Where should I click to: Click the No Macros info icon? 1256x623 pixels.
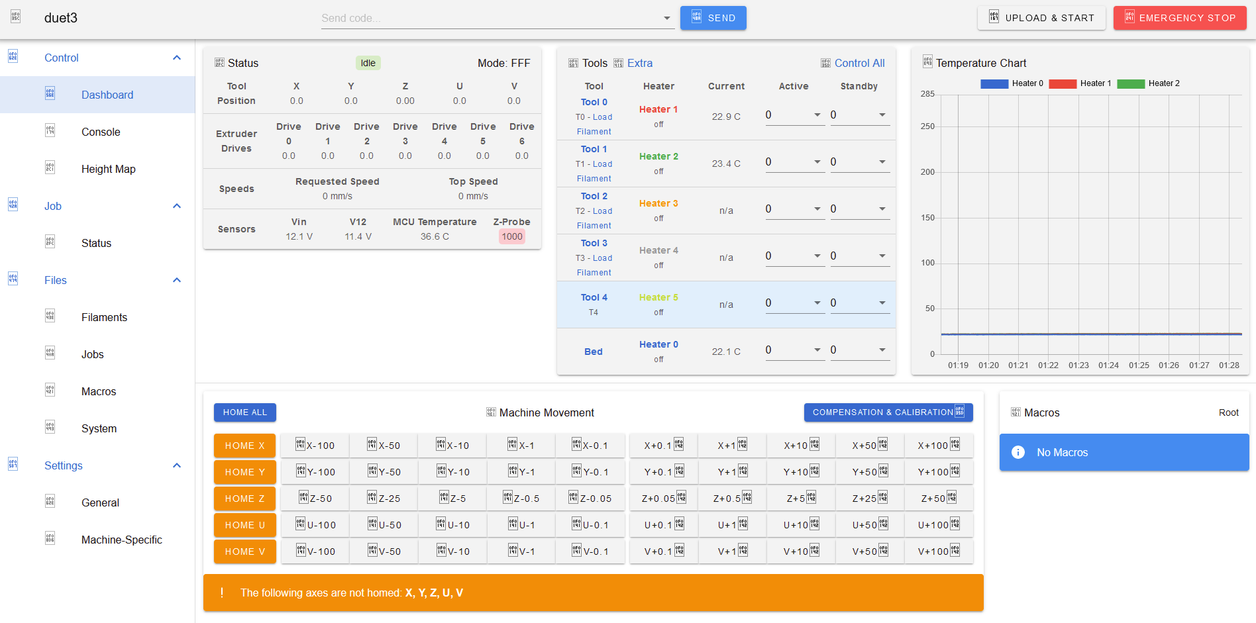click(x=1018, y=452)
